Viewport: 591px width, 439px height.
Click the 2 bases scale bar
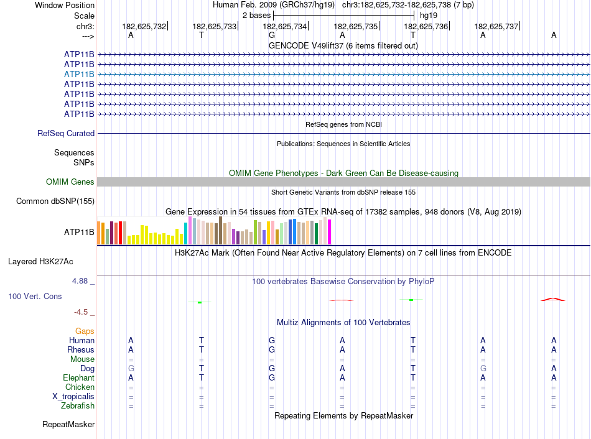pyautogui.click(x=343, y=14)
